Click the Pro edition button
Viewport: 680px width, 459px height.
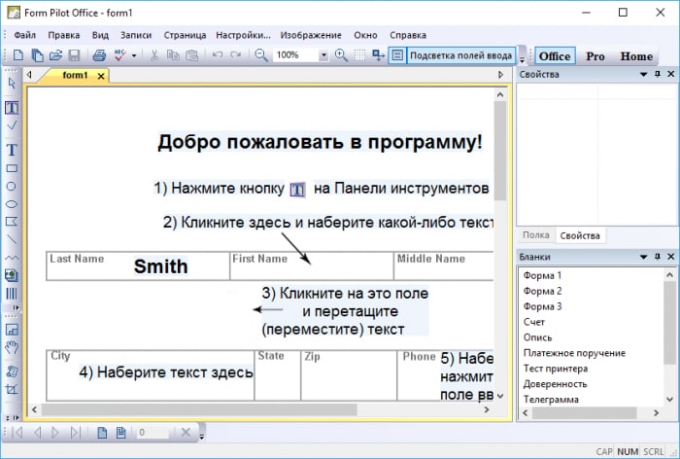pyautogui.click(x=595, y=56)
